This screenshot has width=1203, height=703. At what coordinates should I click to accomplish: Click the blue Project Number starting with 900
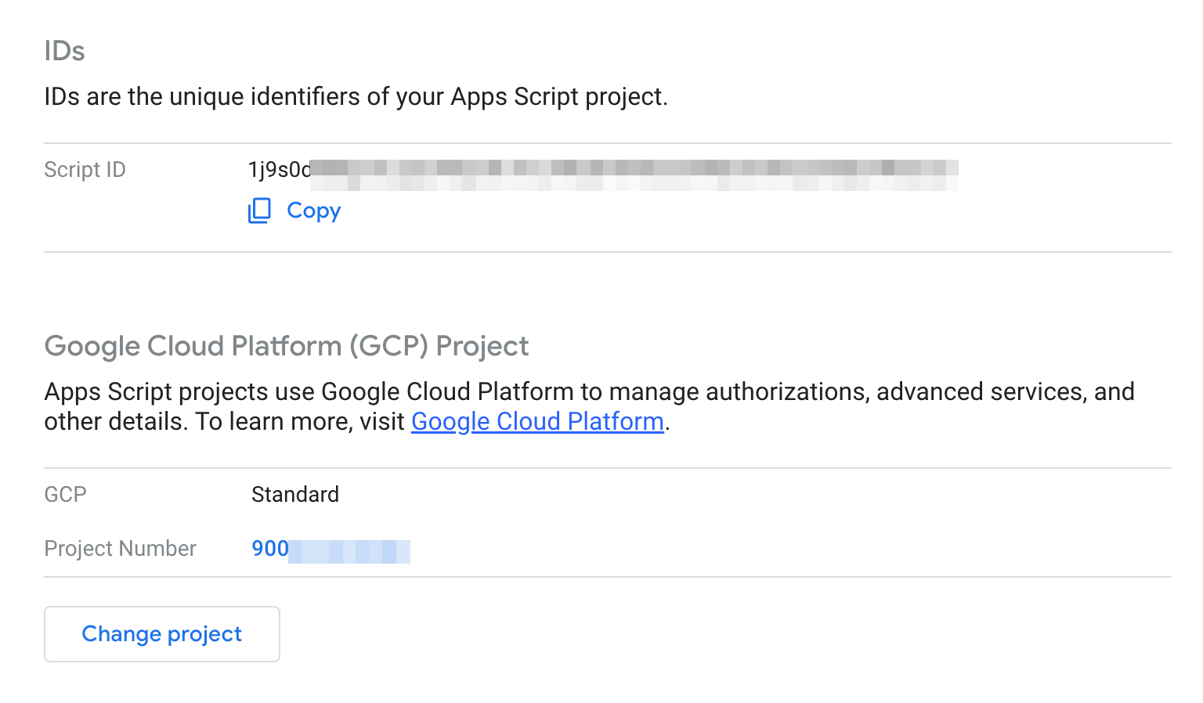click(331, 549)
